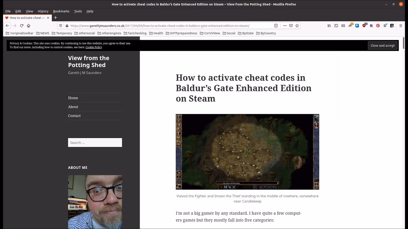Reload the current page
Image resolution: width=408 pixels, height=229 pixels.
(x=21, y=25)
